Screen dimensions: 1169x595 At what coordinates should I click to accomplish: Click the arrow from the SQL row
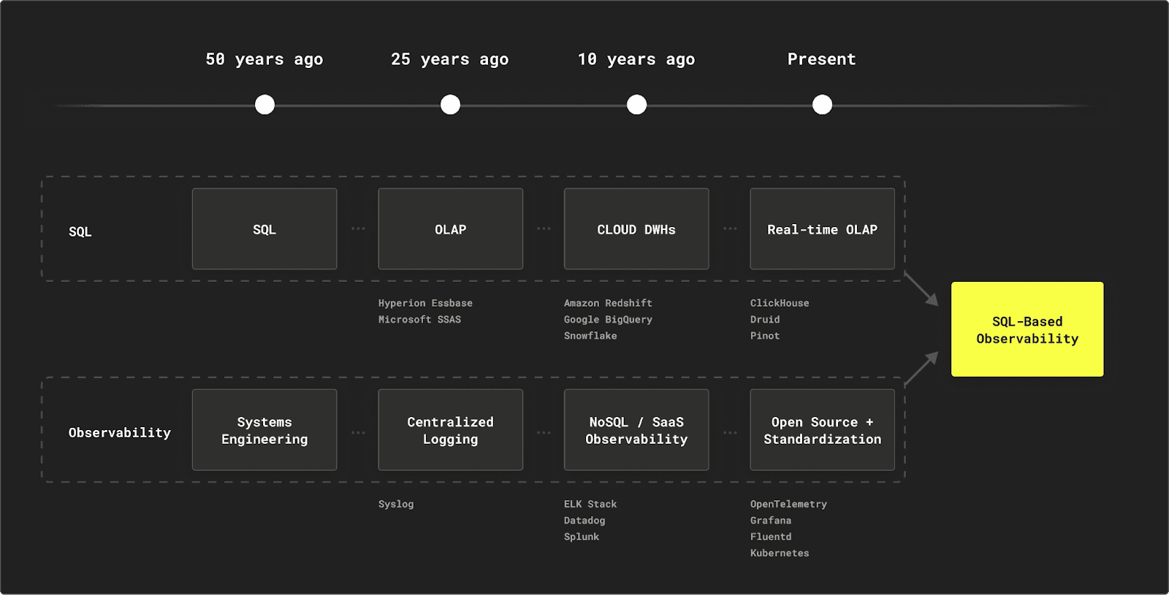pos(922,290)
